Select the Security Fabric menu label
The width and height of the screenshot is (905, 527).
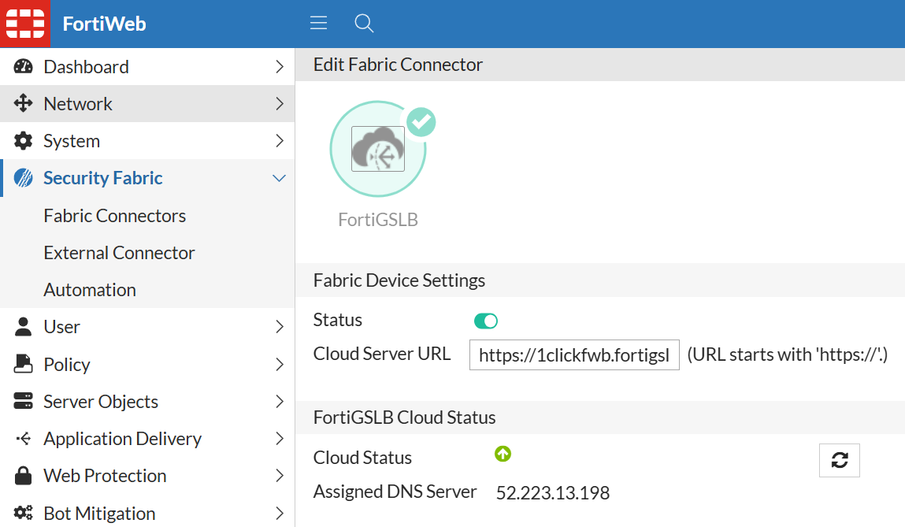(102, 178)
